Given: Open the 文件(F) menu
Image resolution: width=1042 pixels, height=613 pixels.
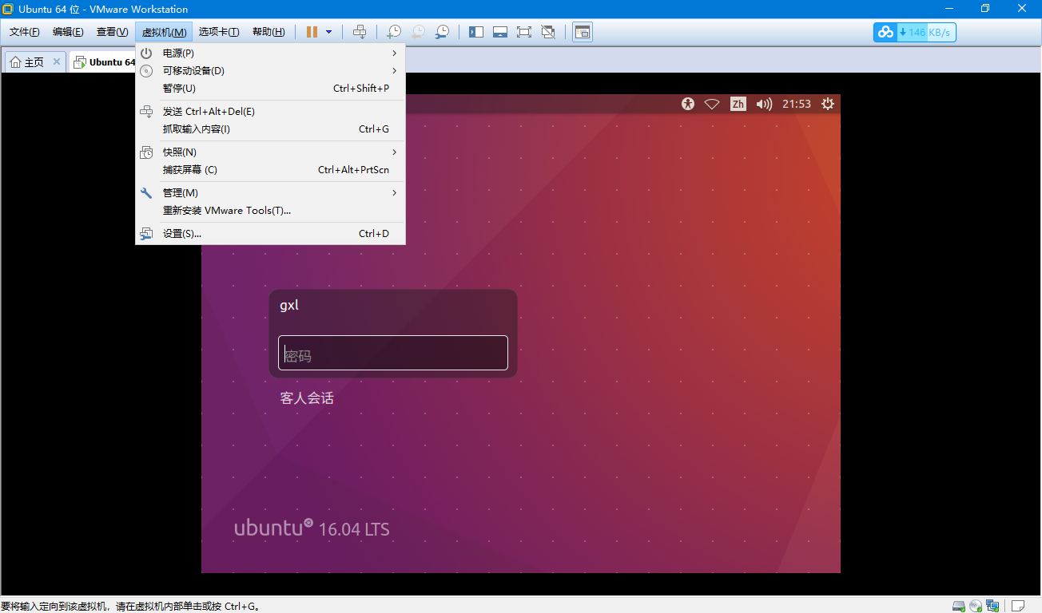Looking at the screenshot, I should click(24, 32).
